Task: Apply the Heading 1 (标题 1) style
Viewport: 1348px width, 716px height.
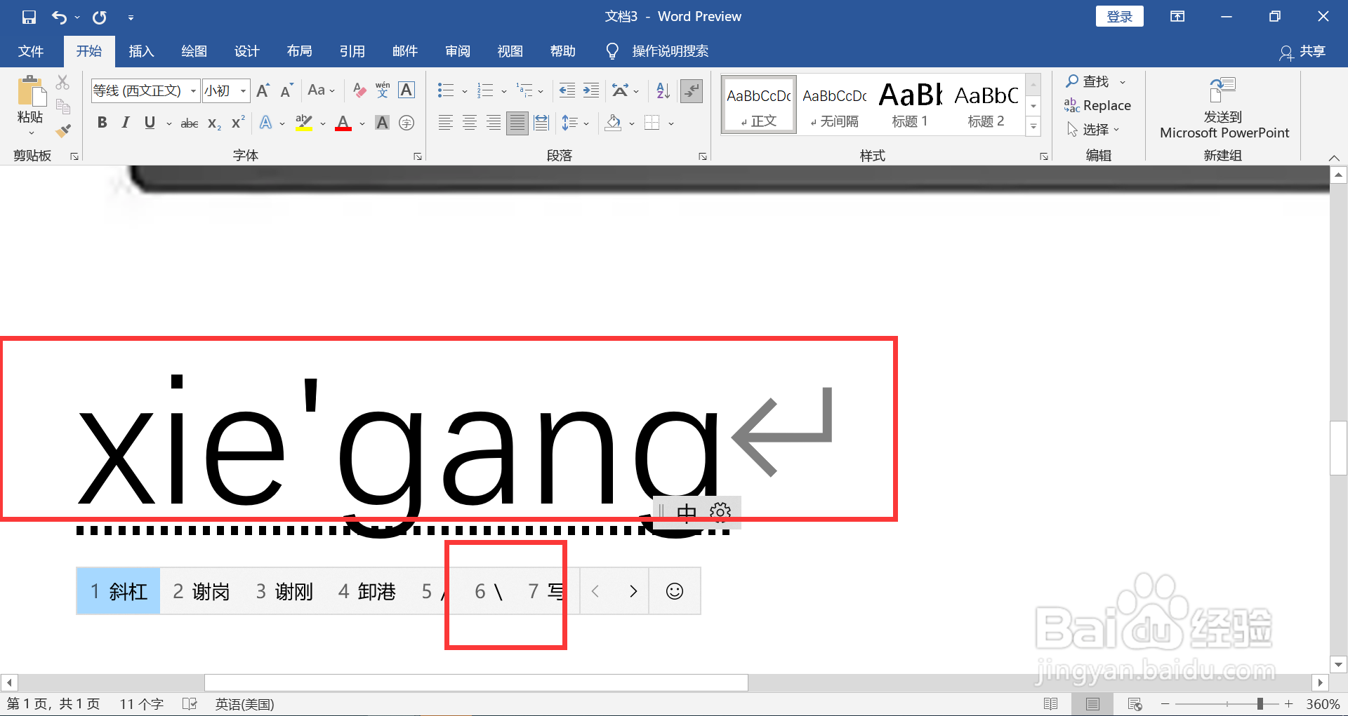Action: (910, 104)
